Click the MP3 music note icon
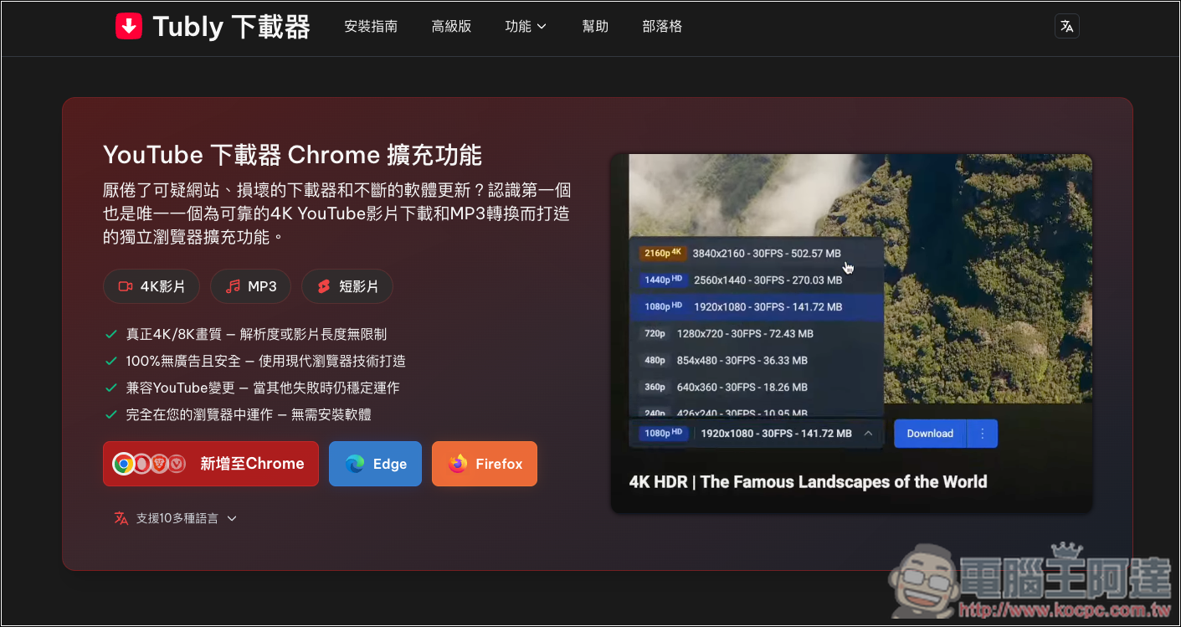The width and height of the screenshot is (1181, 627). (x=234, y=286)
